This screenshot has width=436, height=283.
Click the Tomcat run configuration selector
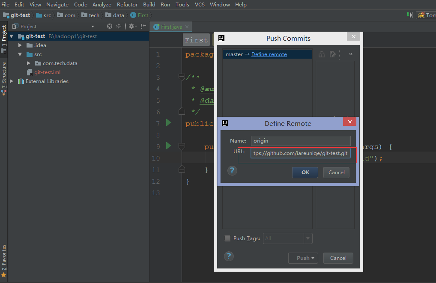click(426, 15)
